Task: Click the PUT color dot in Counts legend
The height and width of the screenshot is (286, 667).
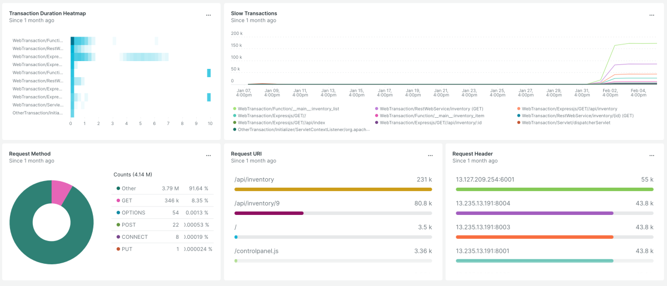Action: [x=118, y=249]
